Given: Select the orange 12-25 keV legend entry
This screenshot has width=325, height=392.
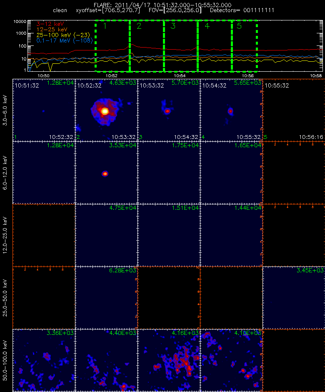Looking at the screenshot, I should pos(52,30).
